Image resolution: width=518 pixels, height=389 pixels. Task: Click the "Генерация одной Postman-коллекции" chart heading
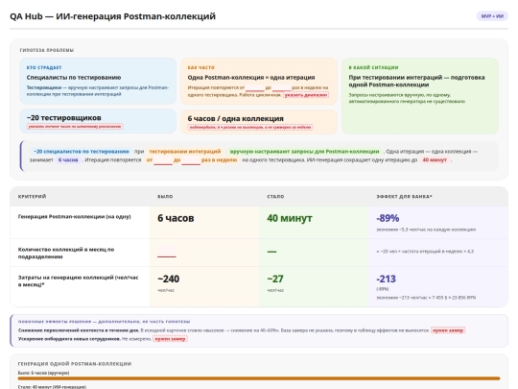(x=75, y=364)
